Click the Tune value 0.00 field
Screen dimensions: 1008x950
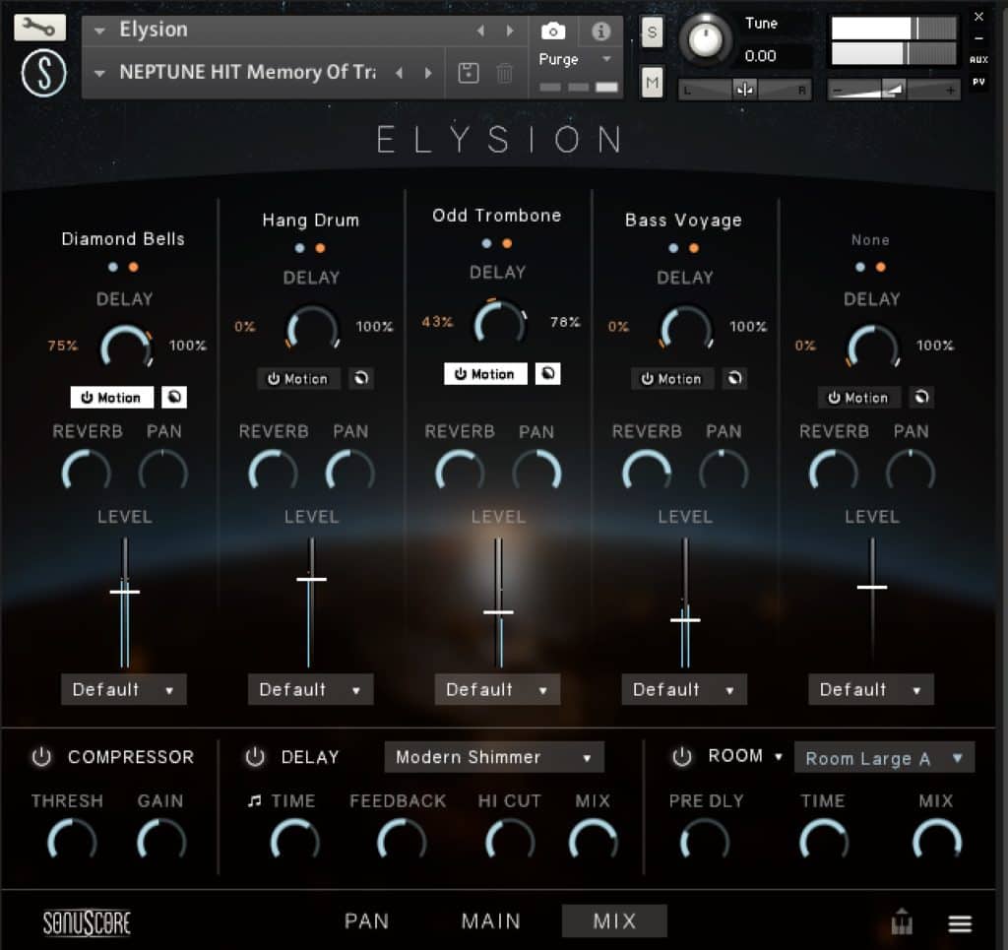coord(760,56)
